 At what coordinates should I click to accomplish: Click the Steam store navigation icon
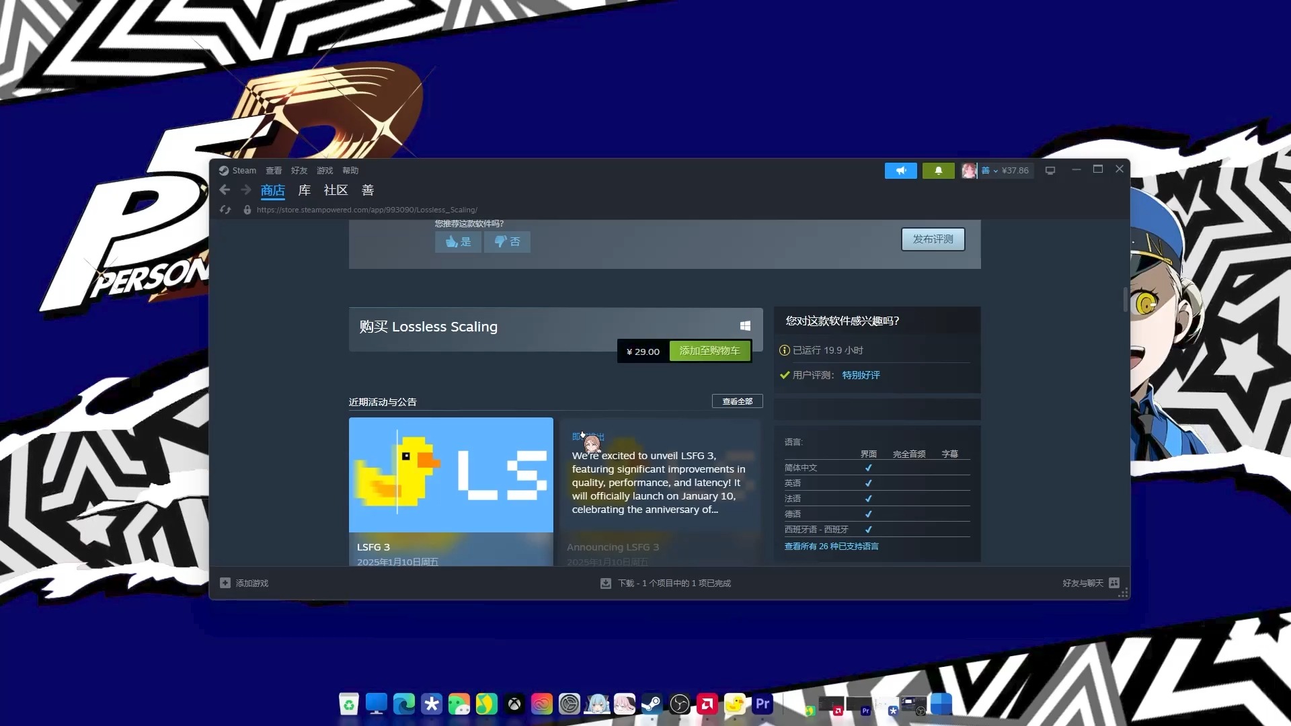pos(272,190)
